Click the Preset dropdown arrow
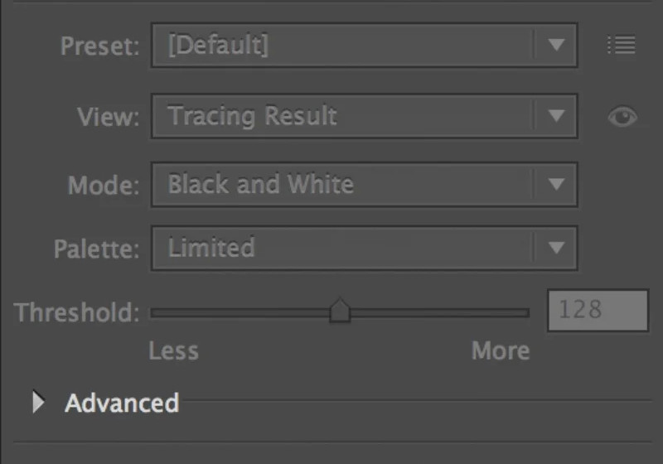This screenshot has height=464, width=663. (x=556, y=45)
